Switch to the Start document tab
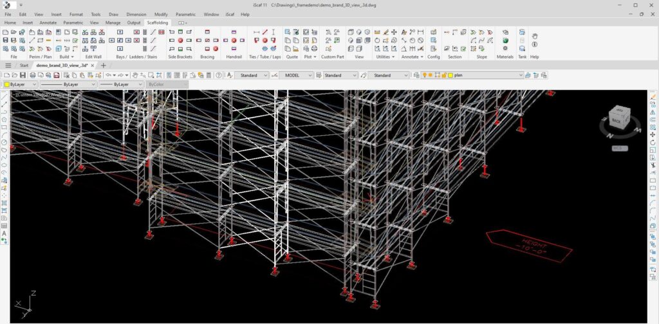 point(24,66)
